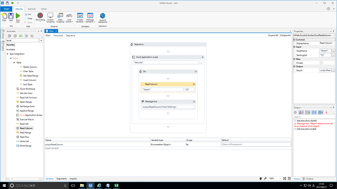Screen dimensions: 337x189
Task: Click Manage Variables icon
Action: tap(90, 16)
